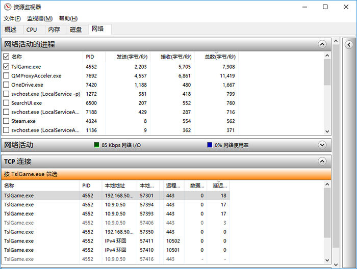This screenshot has width=357, height=269.
Task: Click the Resource Monitor app icon in title bar
Action: coord(7,7)
